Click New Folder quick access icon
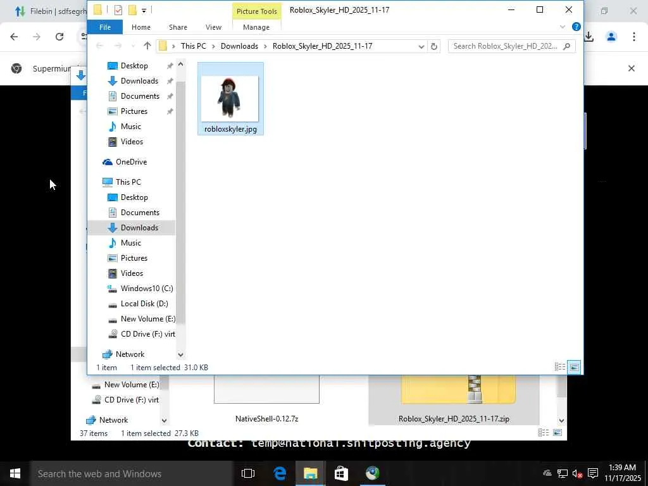This screenshot has height=486, width=648. [133, 10]
